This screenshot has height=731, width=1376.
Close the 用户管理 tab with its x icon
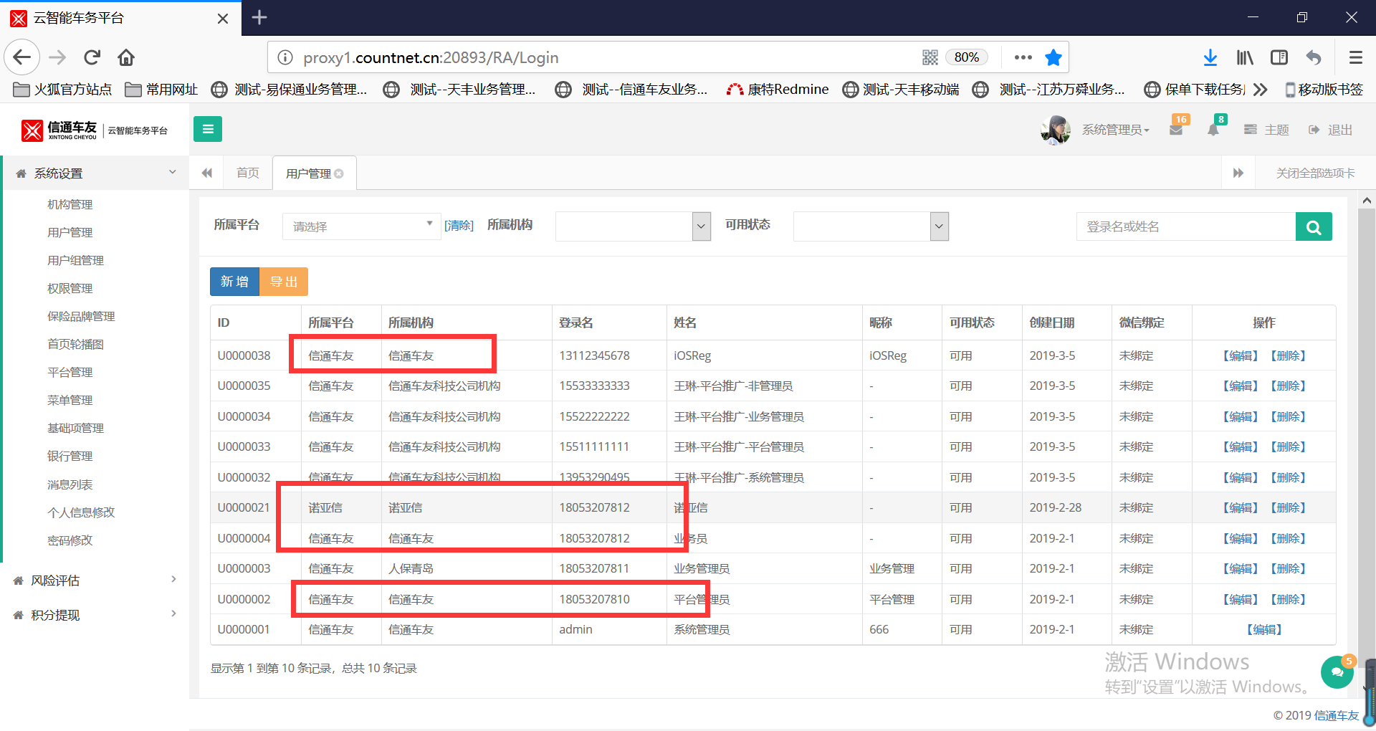[339, 173]
